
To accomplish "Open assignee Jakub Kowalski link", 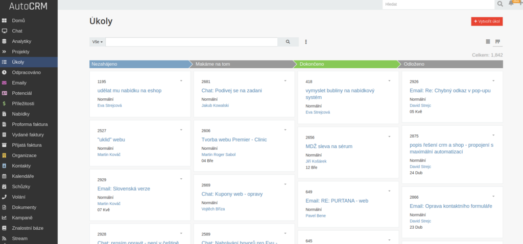I will click(215, 105).
